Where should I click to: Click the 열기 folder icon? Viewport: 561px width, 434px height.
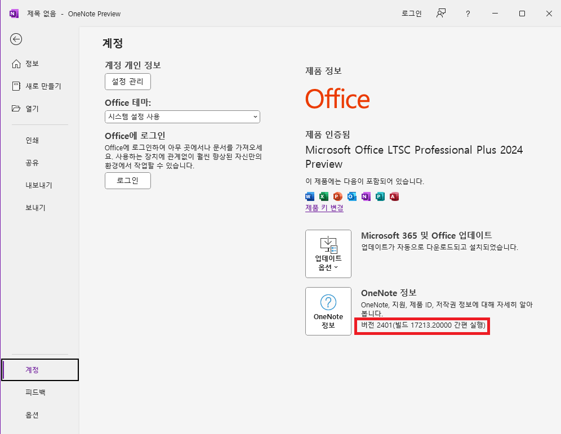click(16, 108)
